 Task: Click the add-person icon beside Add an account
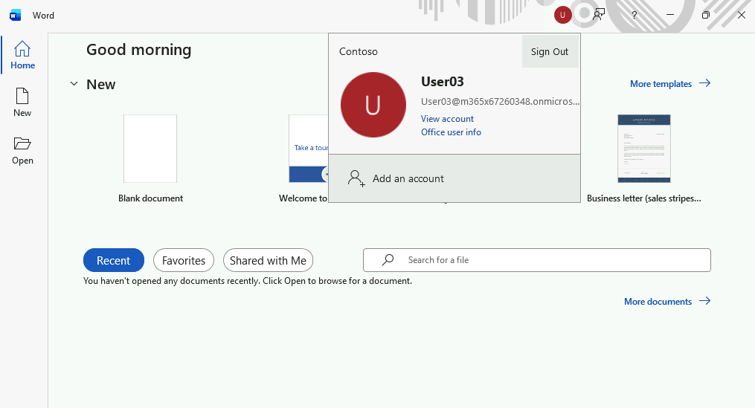356,178
